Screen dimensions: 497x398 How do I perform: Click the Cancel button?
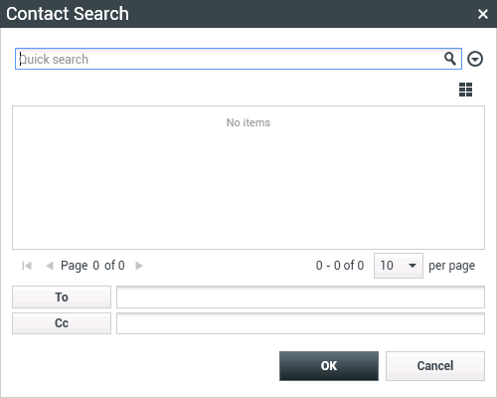(x=435, y=366)
